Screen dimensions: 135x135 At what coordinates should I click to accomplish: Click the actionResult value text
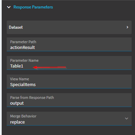23,48
